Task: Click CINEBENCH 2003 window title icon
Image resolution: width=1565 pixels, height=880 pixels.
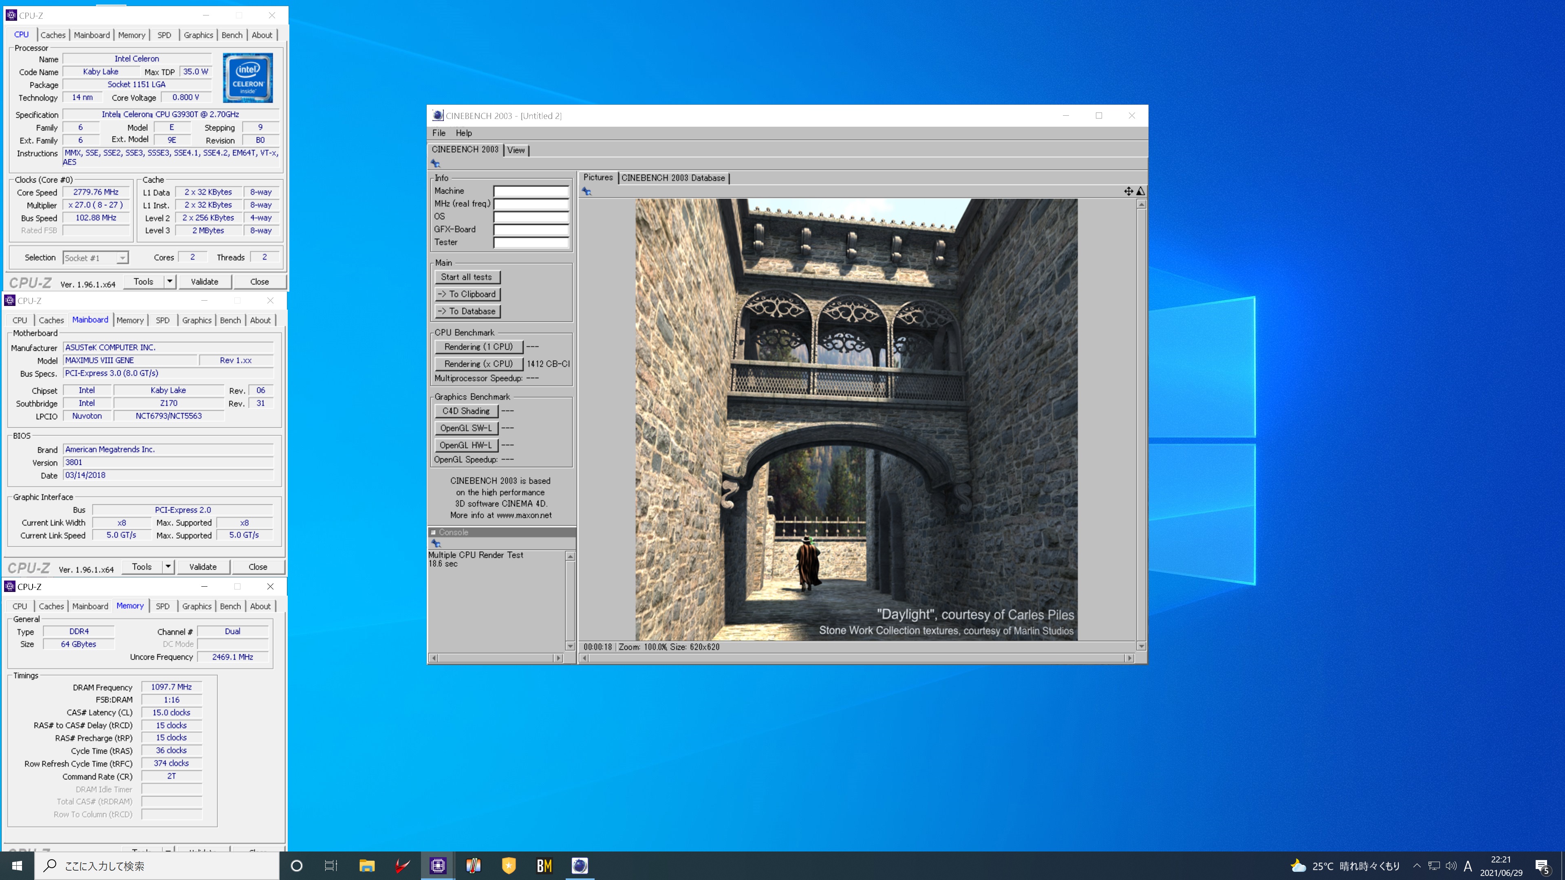Action: click(437, 115)
